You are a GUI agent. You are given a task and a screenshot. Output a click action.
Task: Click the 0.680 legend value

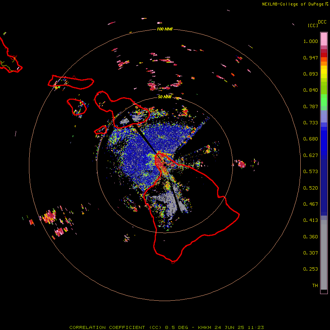311,139
